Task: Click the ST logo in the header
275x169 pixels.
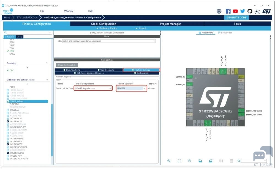Action: (266, 11)
